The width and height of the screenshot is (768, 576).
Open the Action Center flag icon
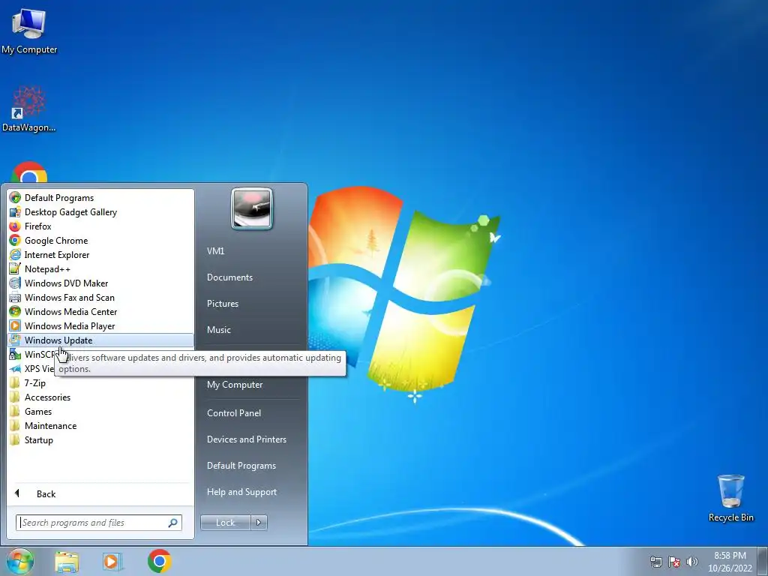[x=674, y=562]
